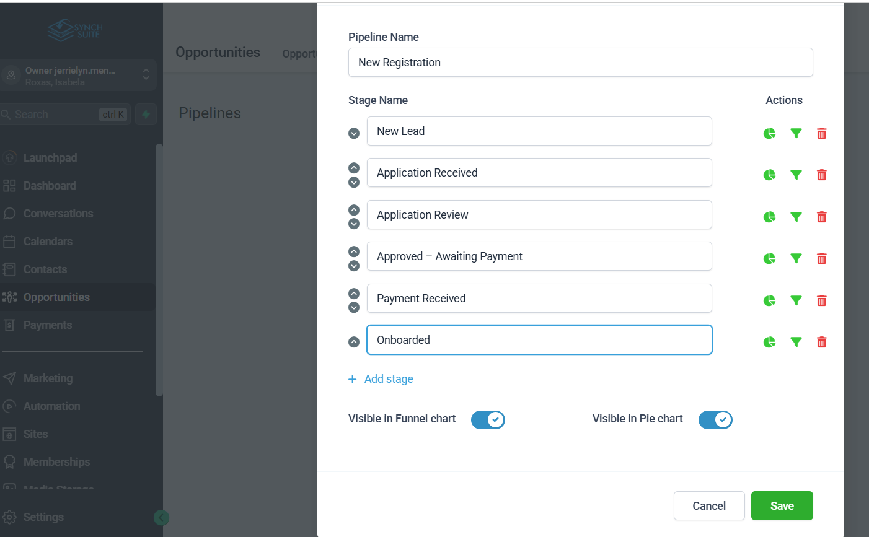Click pie chart icon for New Lead stage

(x=769, y=133)
